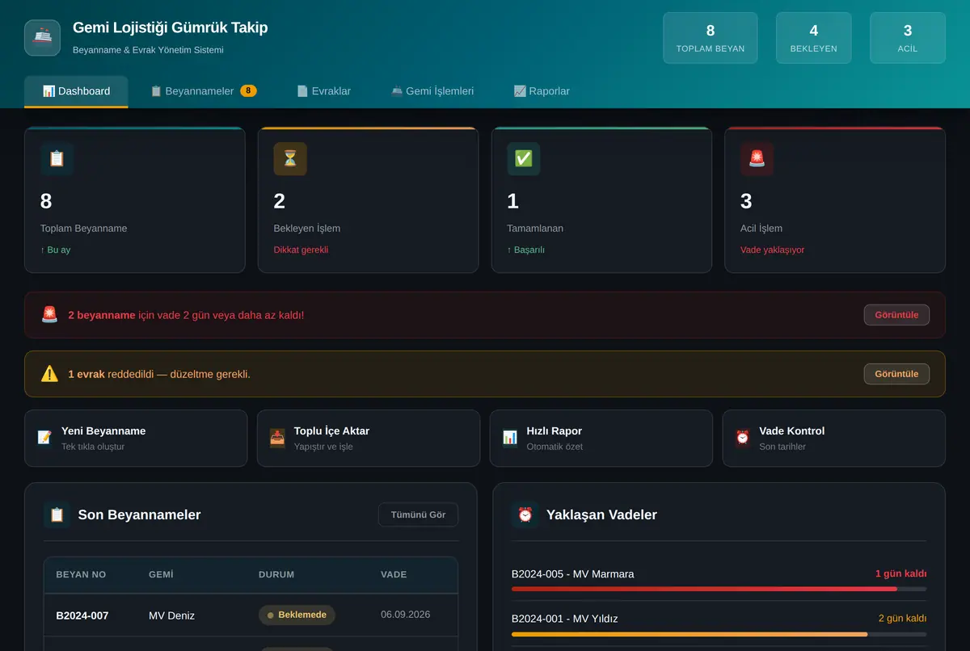Open the Toplu İçe Aktar quick action
This screenshot has width=970, height=651.
pos(369,438)
